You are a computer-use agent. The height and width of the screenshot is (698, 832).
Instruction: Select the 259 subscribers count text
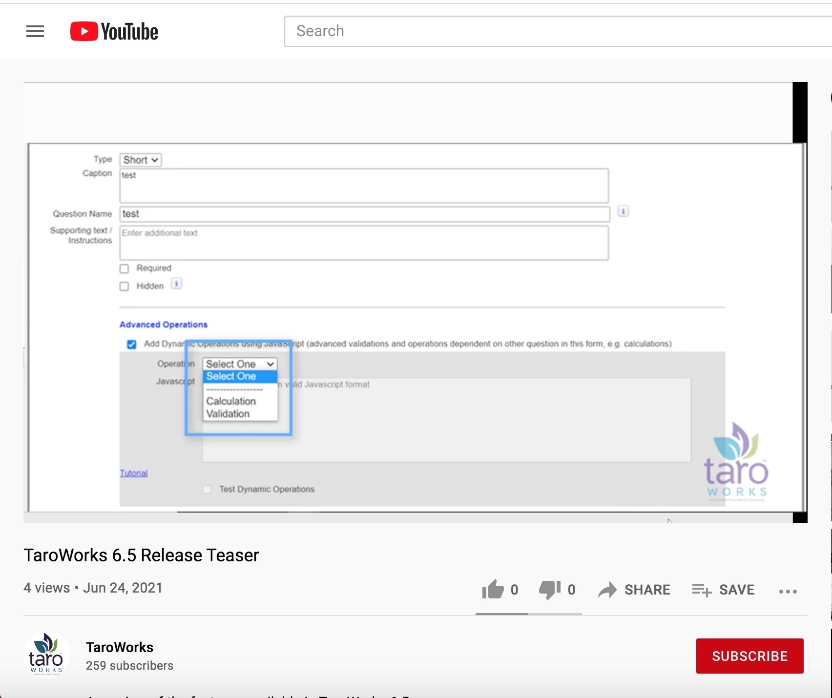pos(129,666)
